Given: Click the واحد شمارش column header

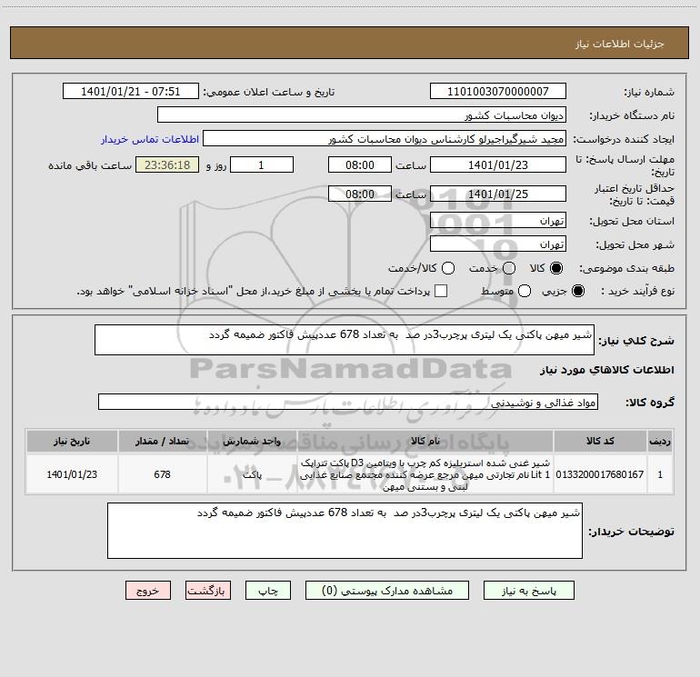Looking at the screenshot, I should 252,441.
